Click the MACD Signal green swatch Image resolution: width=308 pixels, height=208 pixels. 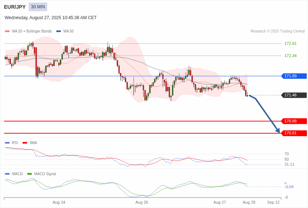click(29, 174)
